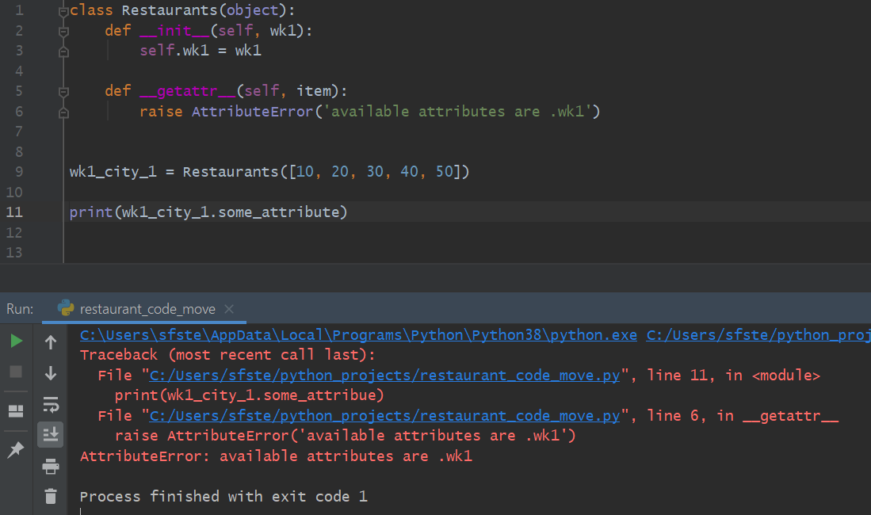The width and height of the screenshot is (871, 515).
Task: Click the gray Stop process square
Action: click(16, 372)
